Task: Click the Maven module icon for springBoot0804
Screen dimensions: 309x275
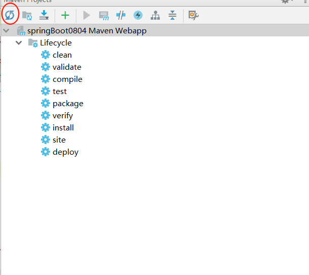Action: [x=21, y=31]
